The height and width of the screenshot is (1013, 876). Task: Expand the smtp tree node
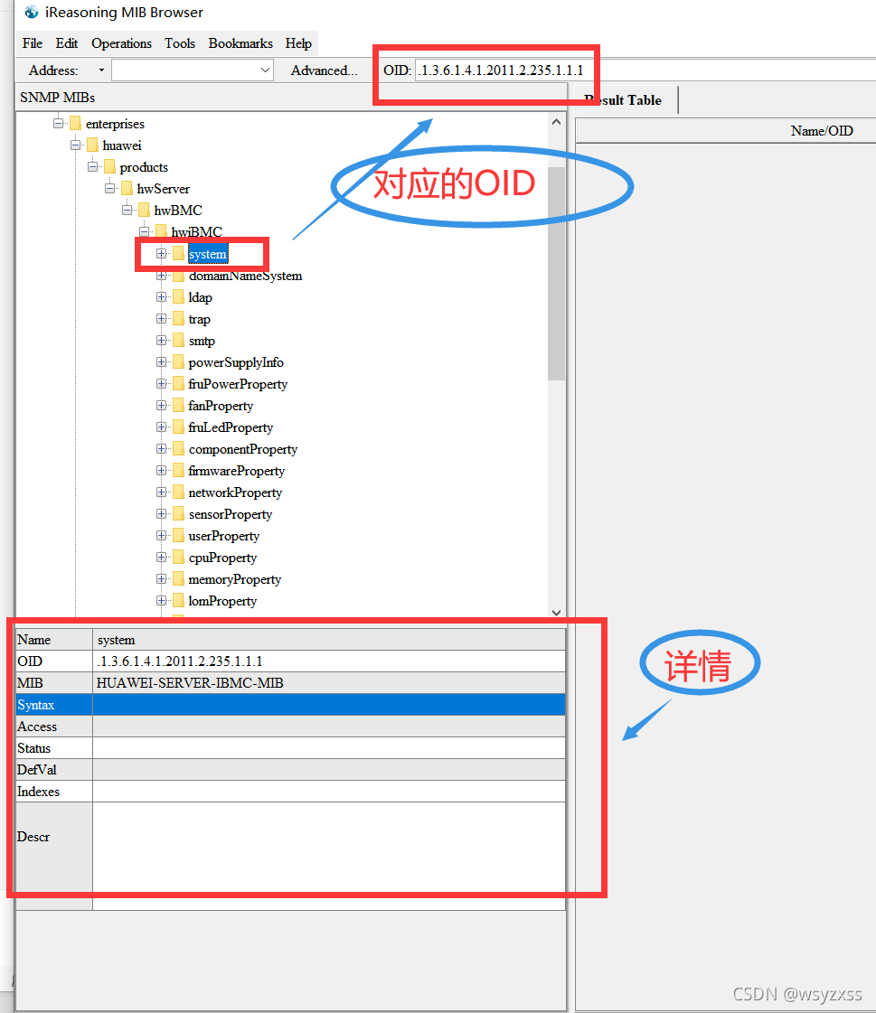coord(162,340)
